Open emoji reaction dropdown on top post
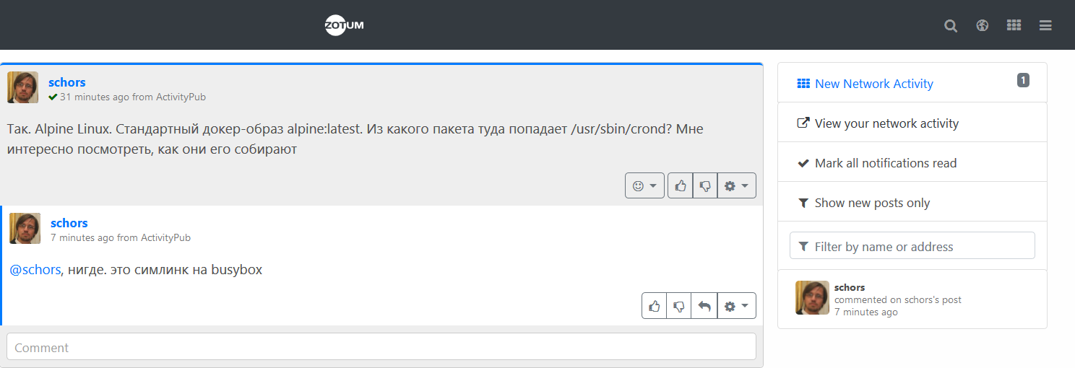The width and height of the screenshot is (1075, 368). coord(644,185)
